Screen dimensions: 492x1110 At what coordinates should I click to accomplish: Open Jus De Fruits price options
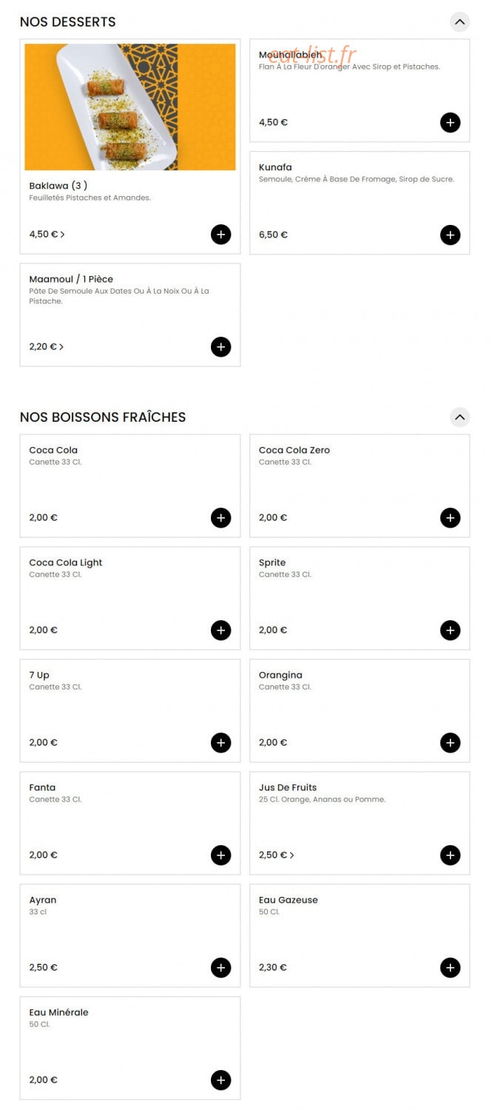pos(276,855)
